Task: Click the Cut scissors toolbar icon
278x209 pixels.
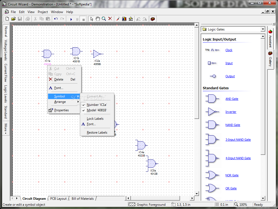Action: (35, 19)
